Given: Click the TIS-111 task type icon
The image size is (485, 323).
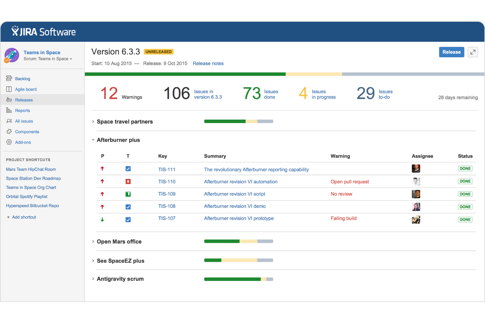Looking at the screenshot, I should [x=128, y=169].
